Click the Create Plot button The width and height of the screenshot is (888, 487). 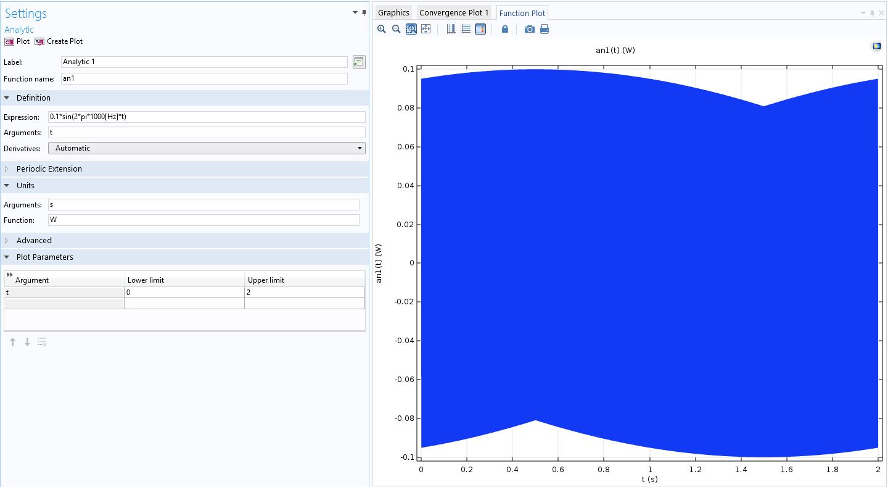pos(59,41)
